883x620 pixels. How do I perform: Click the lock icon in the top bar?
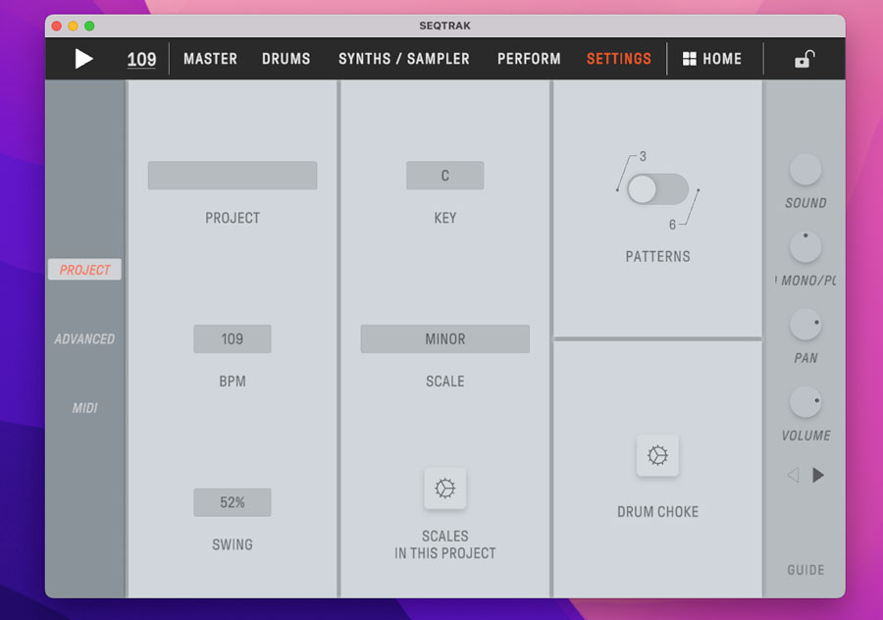[804, 60]
